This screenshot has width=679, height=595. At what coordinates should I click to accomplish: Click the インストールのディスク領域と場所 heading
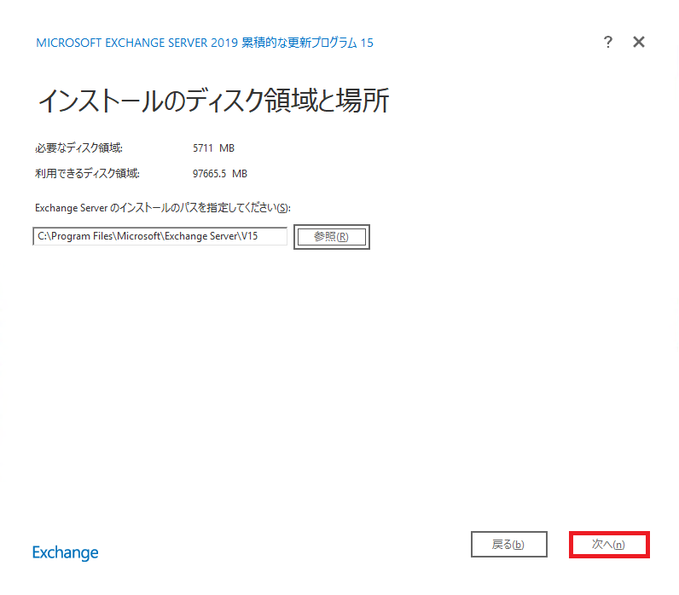[214, 101]
